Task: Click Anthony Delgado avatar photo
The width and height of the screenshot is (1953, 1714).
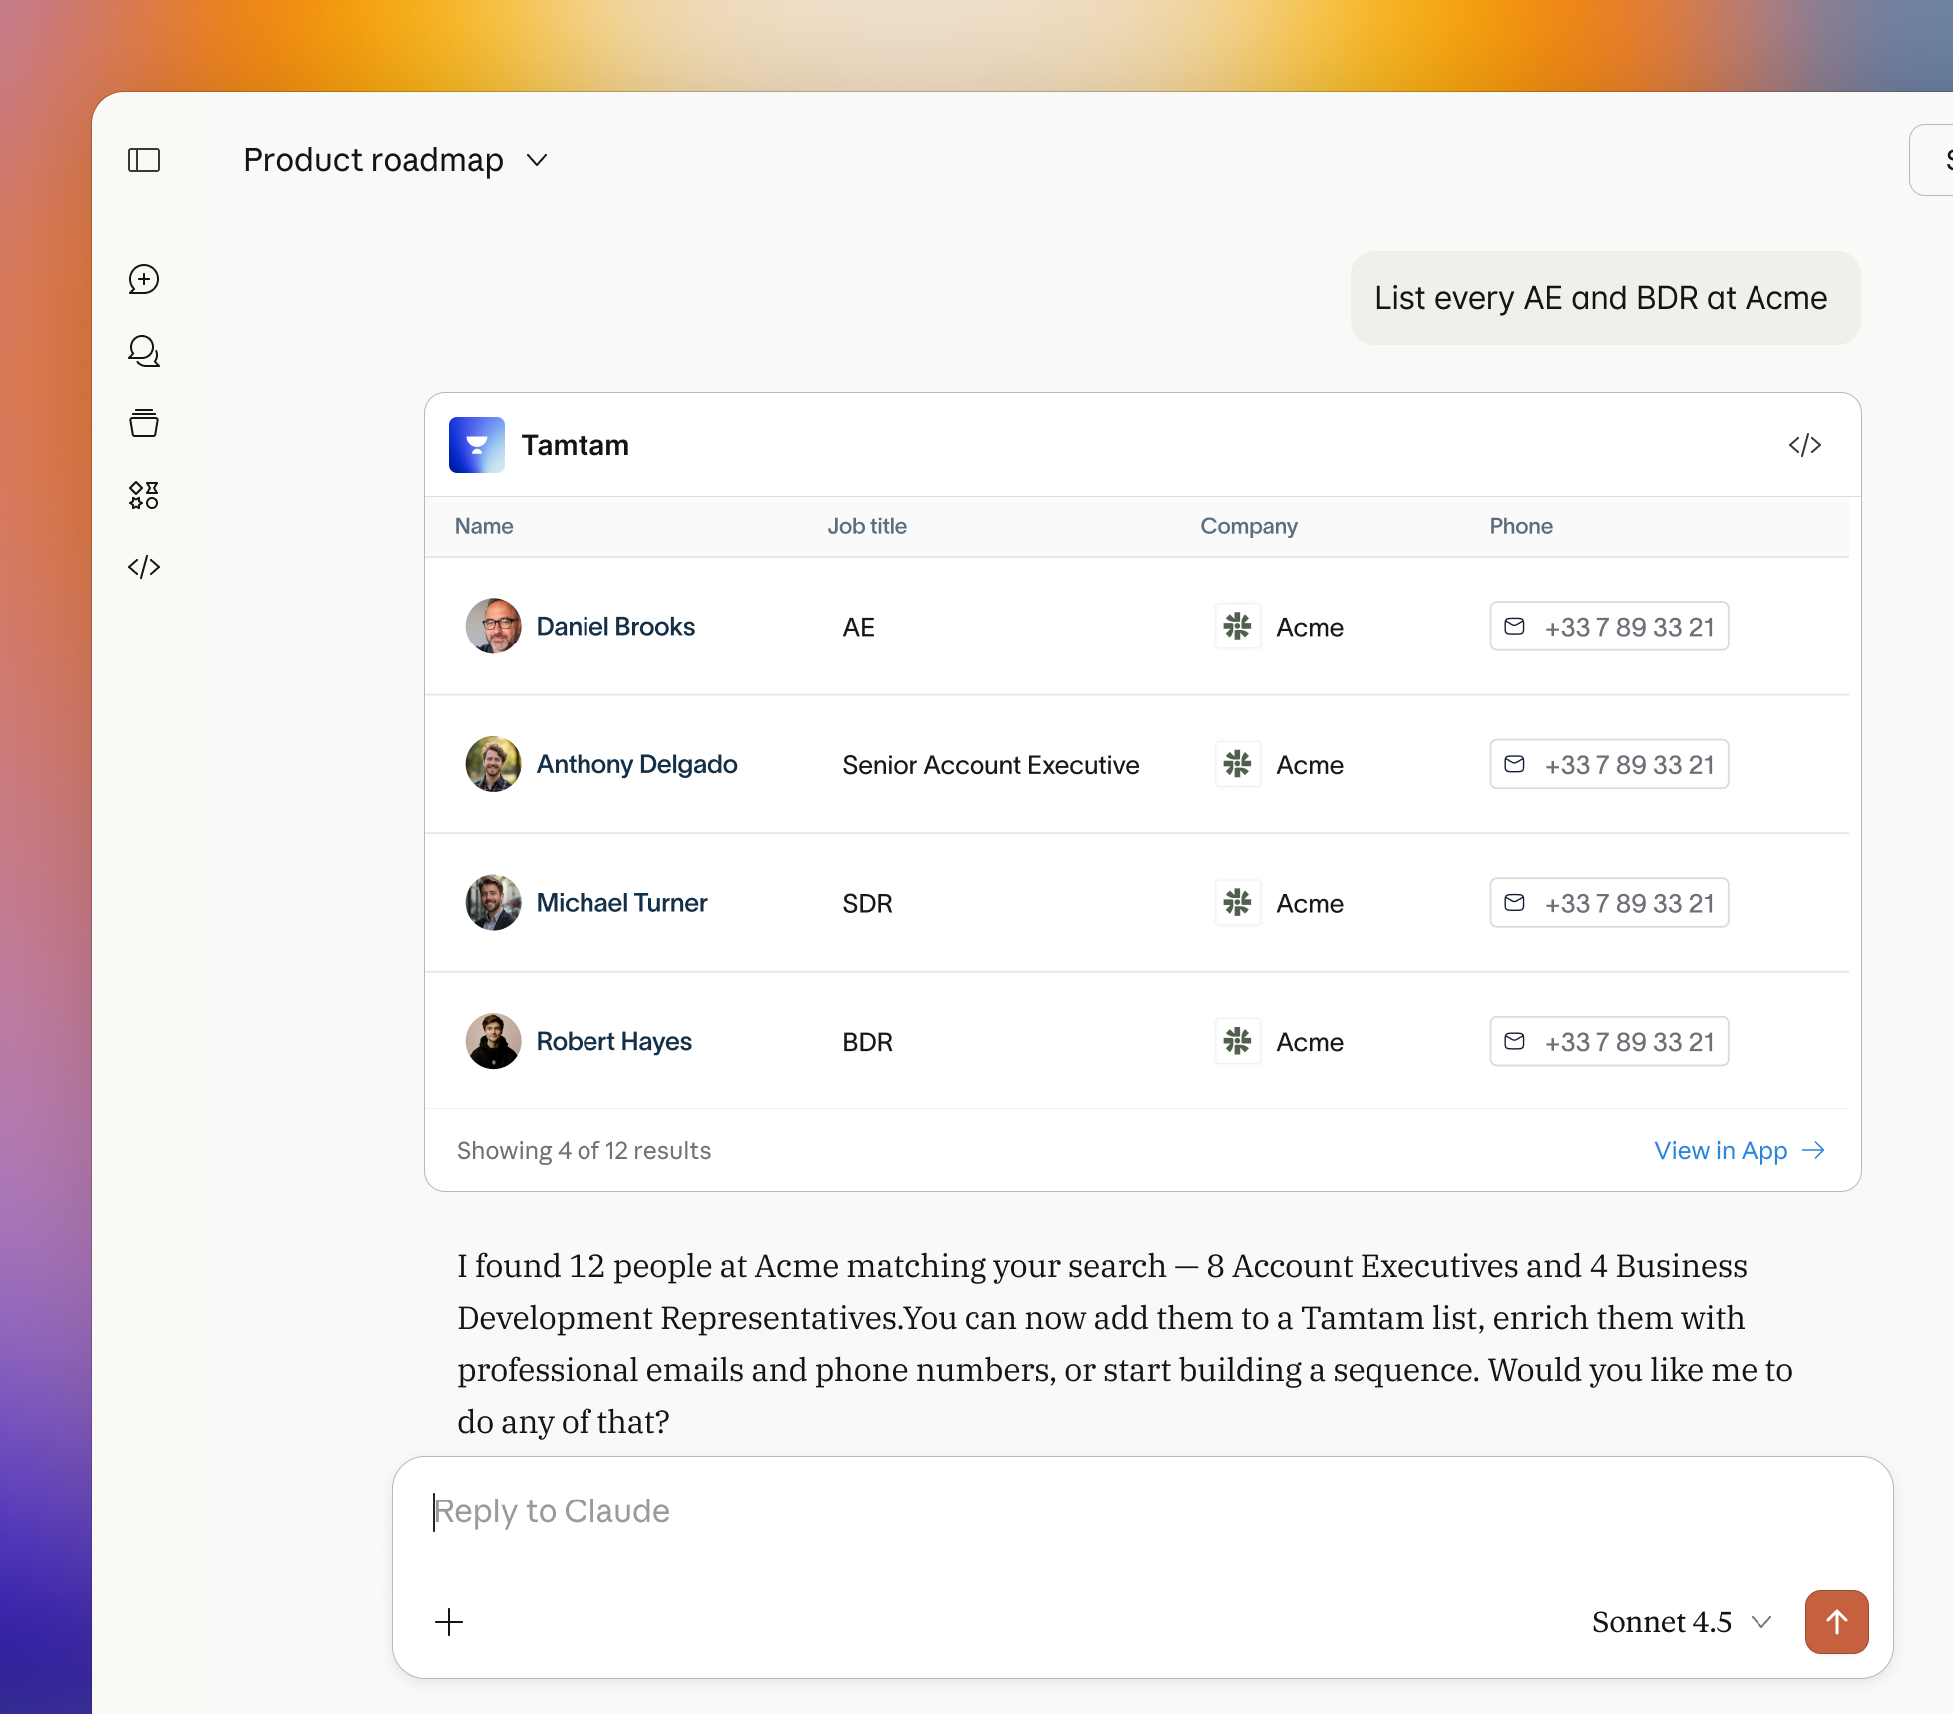Action: 493,764
